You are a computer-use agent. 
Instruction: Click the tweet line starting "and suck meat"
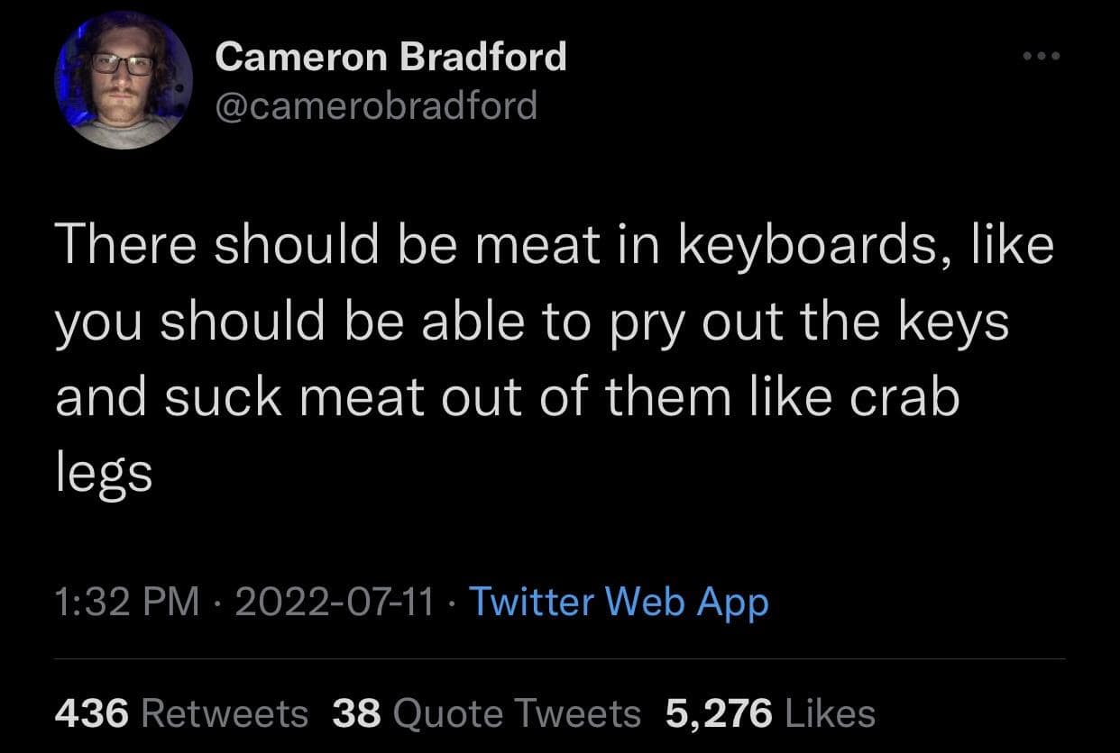tap(507, 397)
